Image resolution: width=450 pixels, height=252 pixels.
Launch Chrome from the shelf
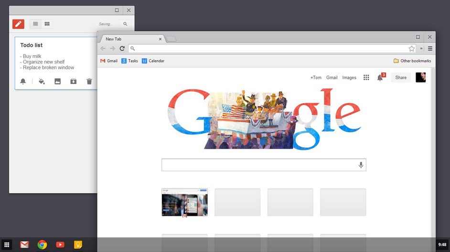tap(42, 244)
